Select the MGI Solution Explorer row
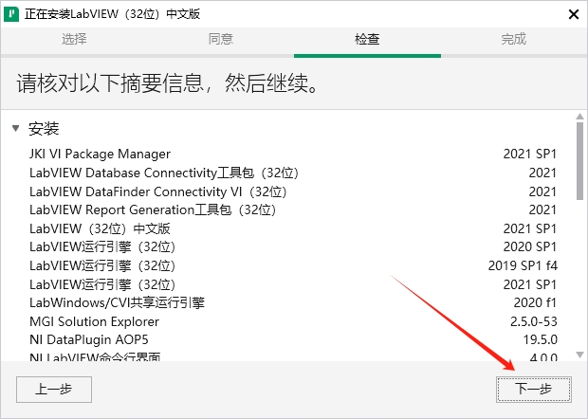 click(x=293, y=321)
